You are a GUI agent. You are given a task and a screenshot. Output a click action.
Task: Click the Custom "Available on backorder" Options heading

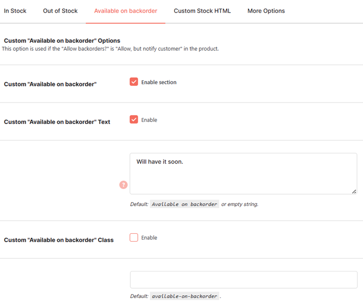click(x=62, y=41)
